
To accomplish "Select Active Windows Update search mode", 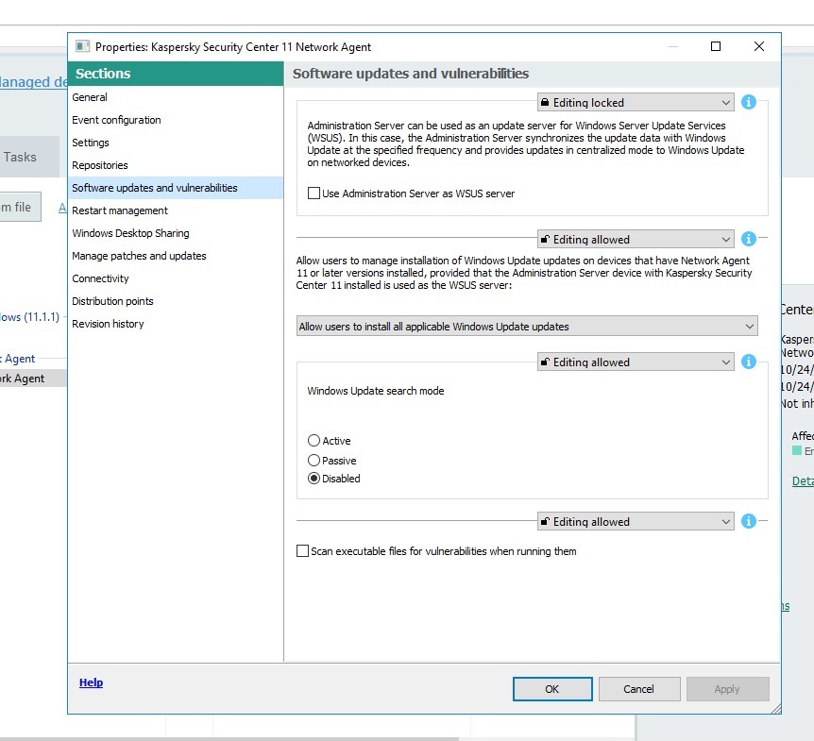I will [x=314, y=441].
